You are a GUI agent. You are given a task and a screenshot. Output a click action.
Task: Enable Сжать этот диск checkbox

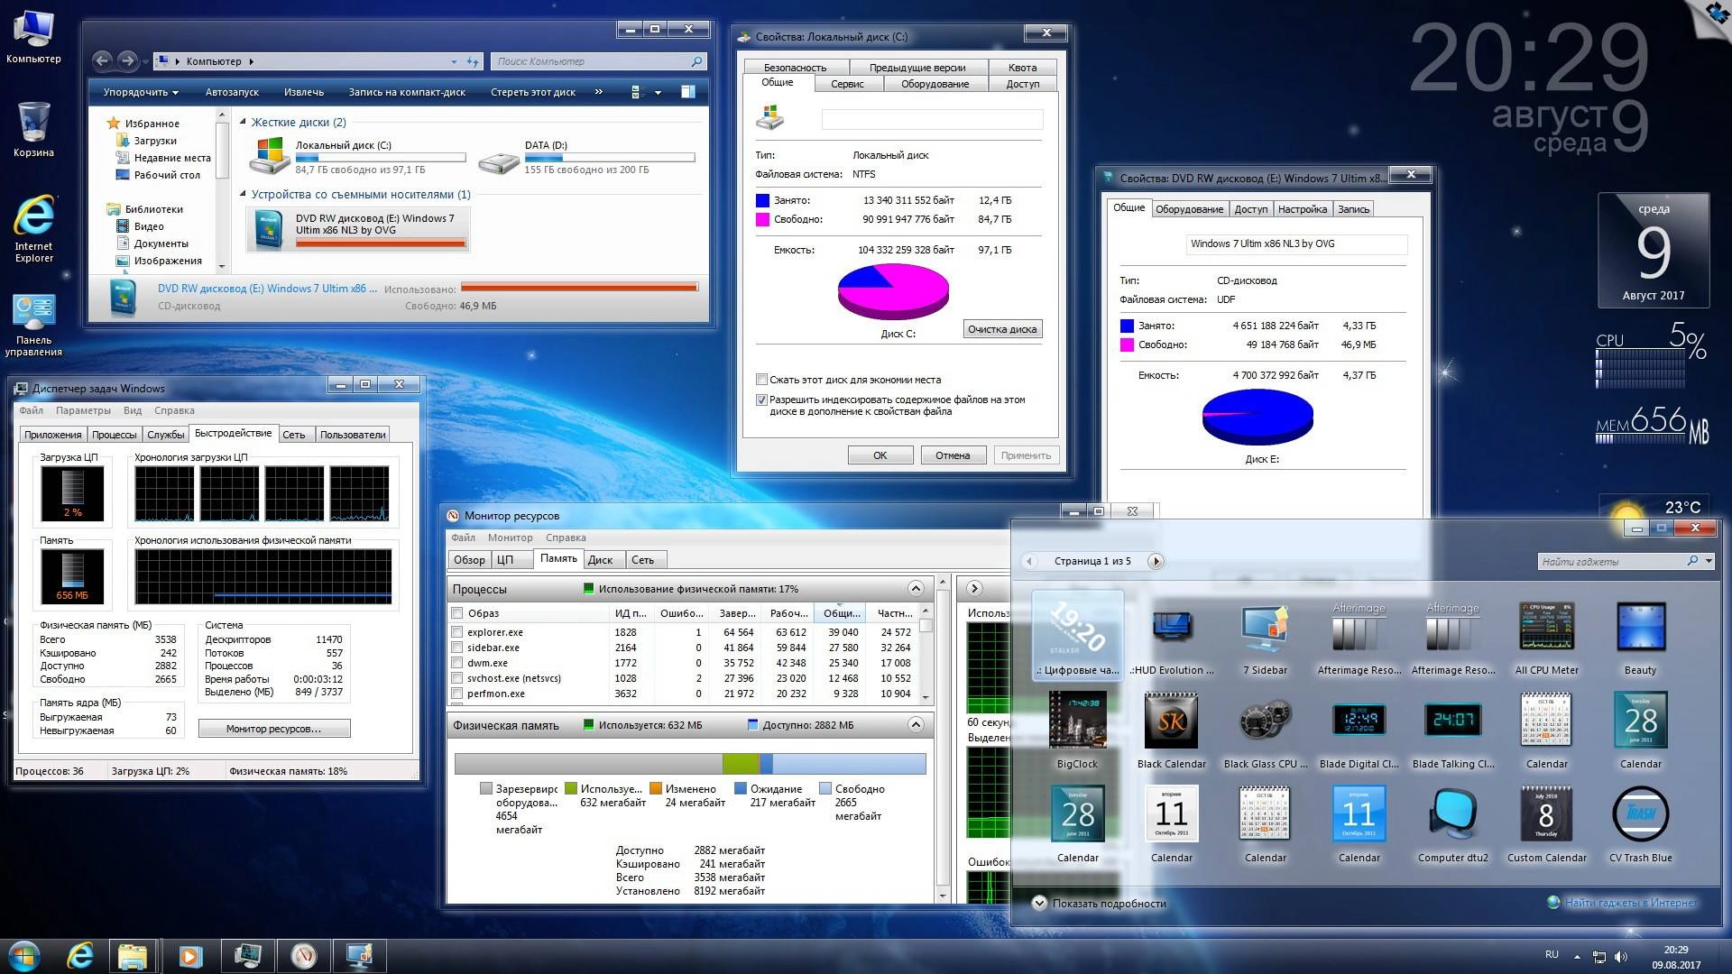[x=761, y=380]
